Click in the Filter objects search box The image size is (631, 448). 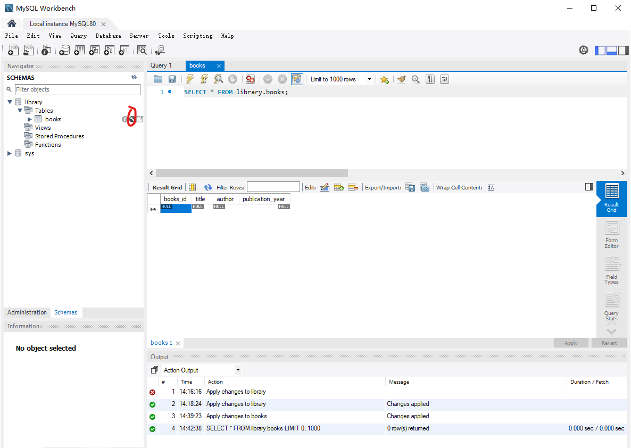coord(78,89)
